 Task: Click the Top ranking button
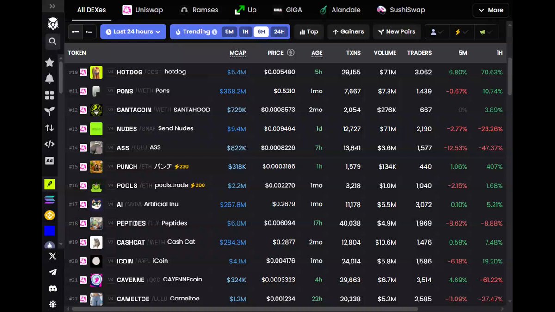[309, 32]
